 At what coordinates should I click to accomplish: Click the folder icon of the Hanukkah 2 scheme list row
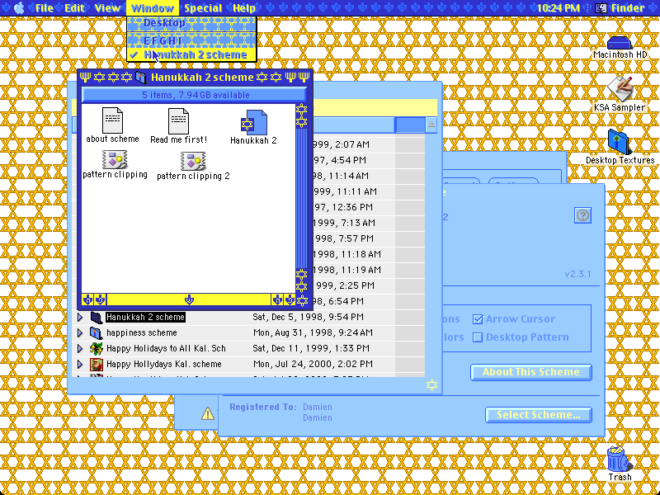(x=97, y=317)
